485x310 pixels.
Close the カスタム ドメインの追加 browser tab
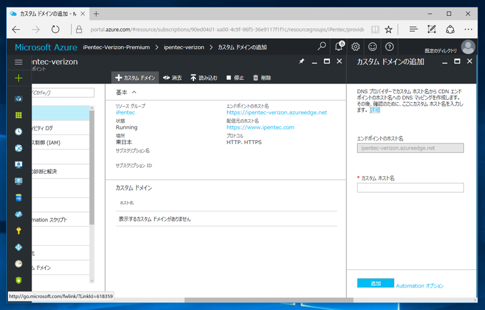(83, 14)
